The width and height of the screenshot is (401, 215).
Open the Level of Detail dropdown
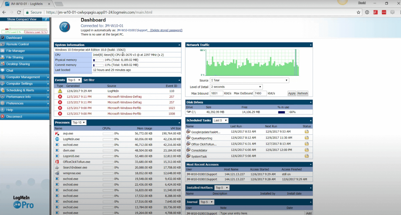(236, 87)
